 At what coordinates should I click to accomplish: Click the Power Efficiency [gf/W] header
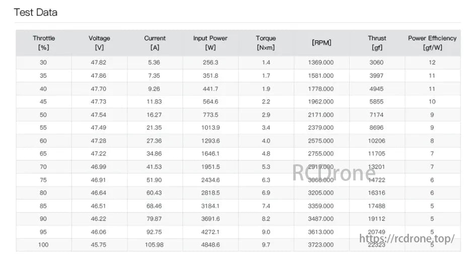click(x=432, y=43)
